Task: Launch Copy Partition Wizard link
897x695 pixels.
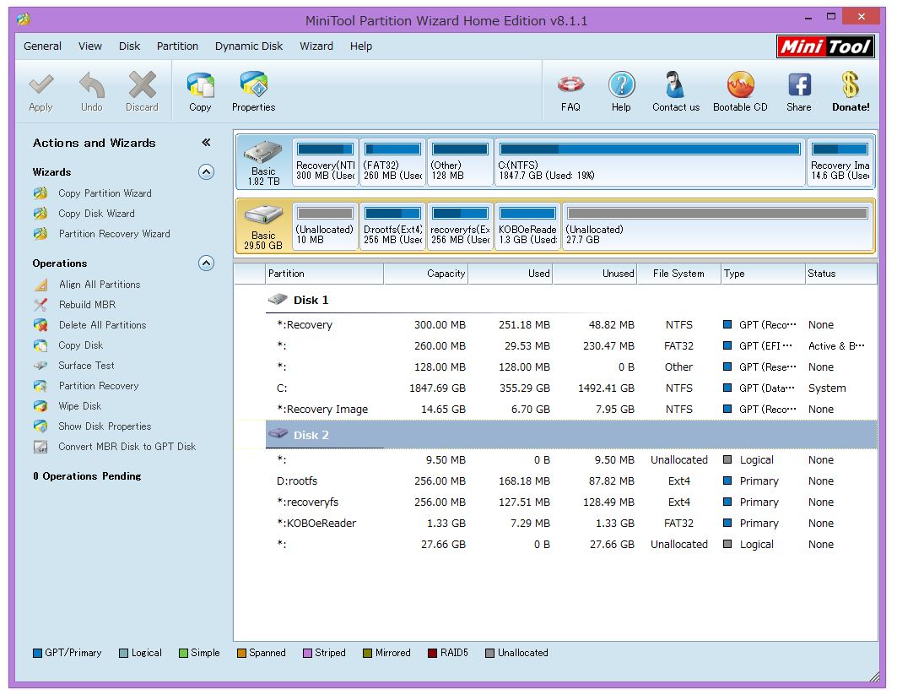Action: pos(105,193)
